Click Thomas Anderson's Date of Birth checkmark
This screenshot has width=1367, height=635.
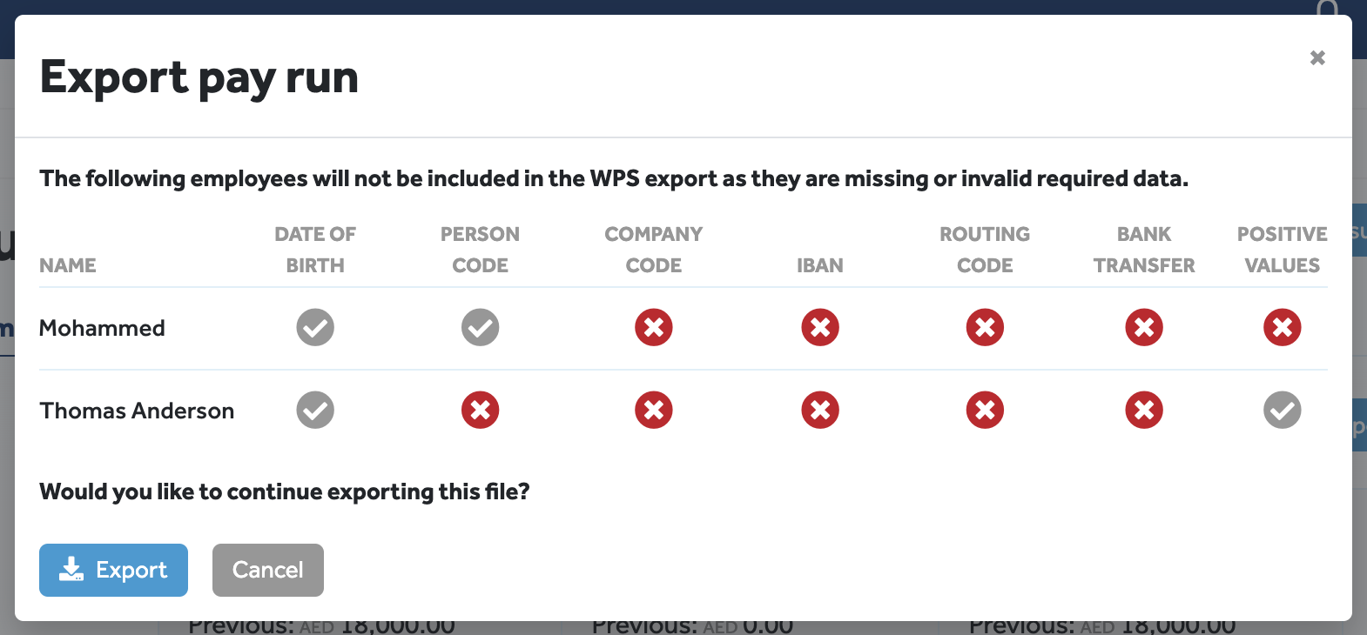[314, 410]
